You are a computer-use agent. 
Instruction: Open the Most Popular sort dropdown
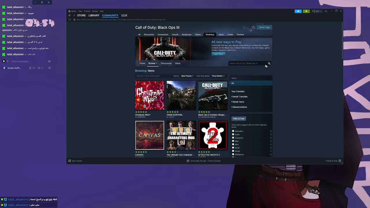click(187, 76)
